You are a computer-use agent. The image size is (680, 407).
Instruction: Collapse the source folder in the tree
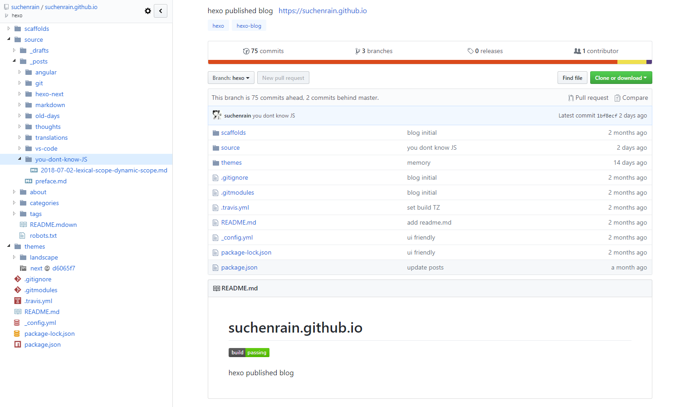(9, 39)
